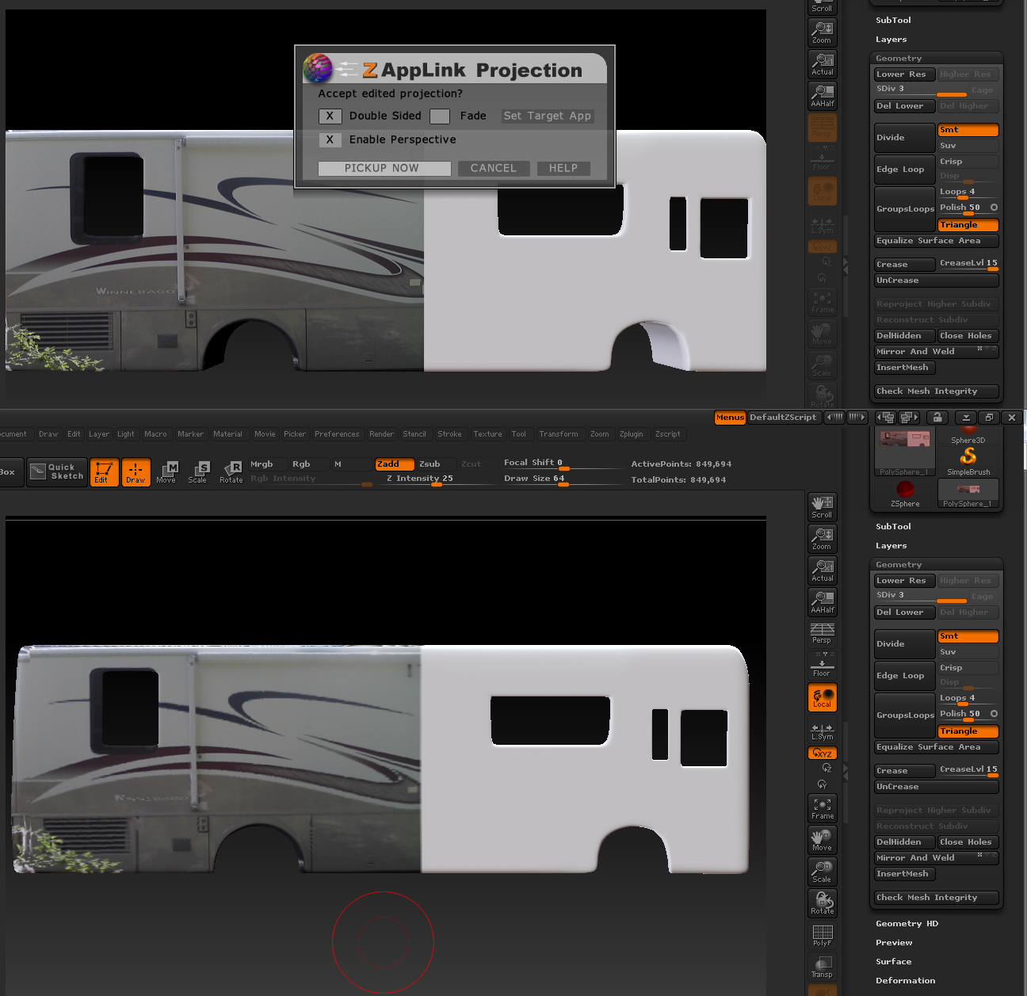The height and width of the screenshot is (996, 1027).
Task: Click Actual size icon on lower viewport shelf
Action: [x=823, y=571]
